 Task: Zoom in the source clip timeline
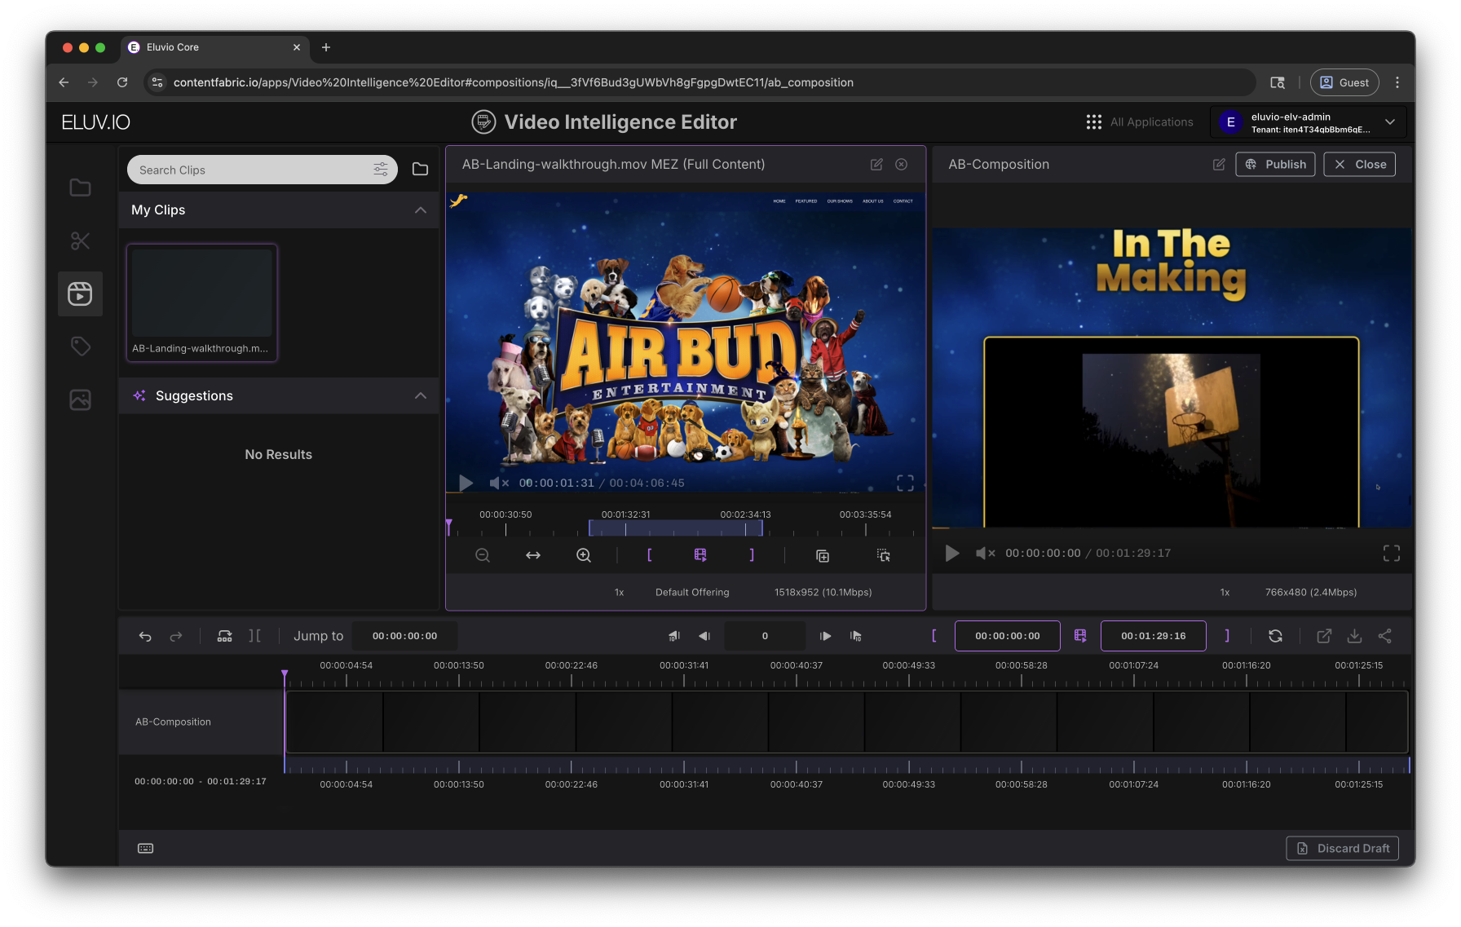584,555
